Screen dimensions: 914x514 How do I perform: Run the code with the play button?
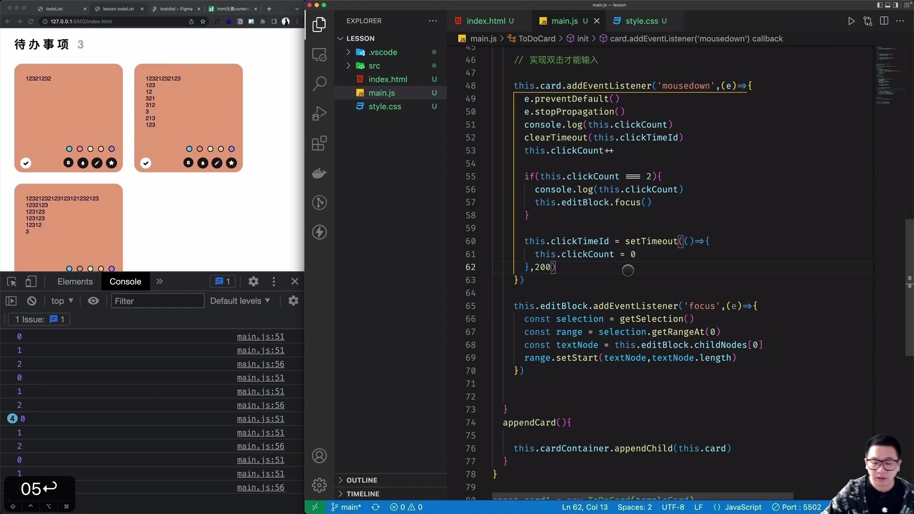[x=852, y=21]
